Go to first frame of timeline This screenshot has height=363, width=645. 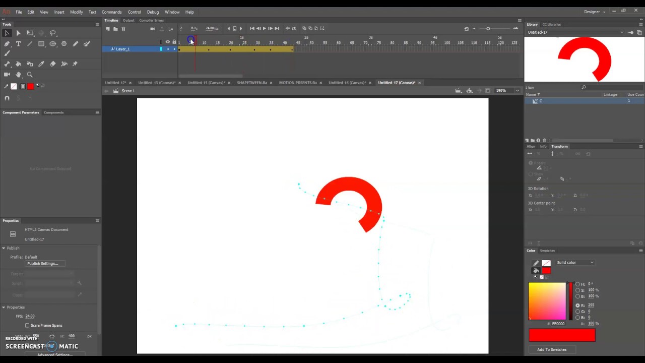coord(252,29)
